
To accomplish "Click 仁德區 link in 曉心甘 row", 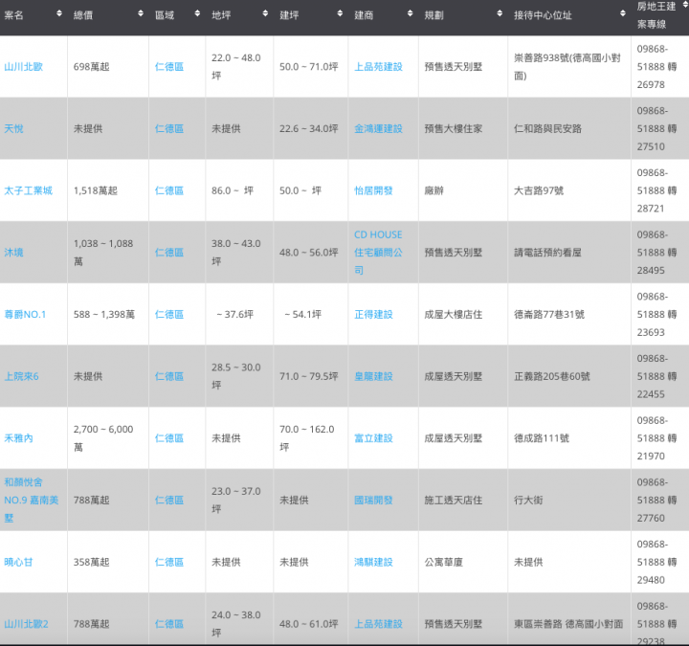I will pos(169,562).
